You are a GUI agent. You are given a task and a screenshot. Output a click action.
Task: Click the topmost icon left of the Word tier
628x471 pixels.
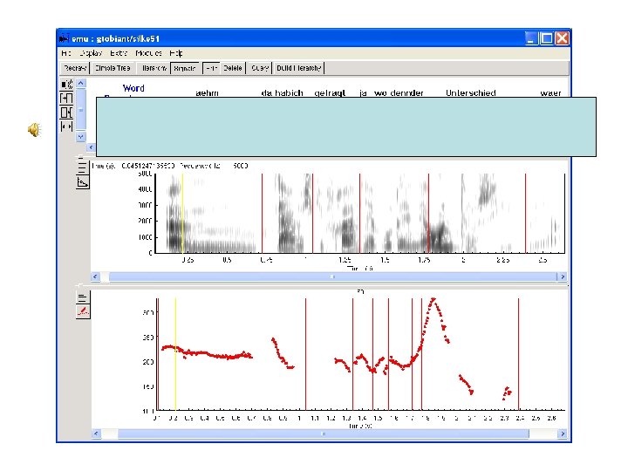(66, 84)
